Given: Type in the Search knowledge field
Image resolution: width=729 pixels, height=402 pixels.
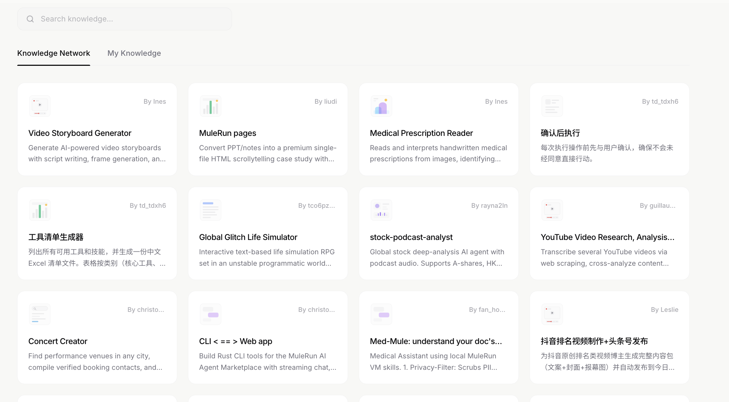Looking at the screenshot, I should tap(132, 19).
